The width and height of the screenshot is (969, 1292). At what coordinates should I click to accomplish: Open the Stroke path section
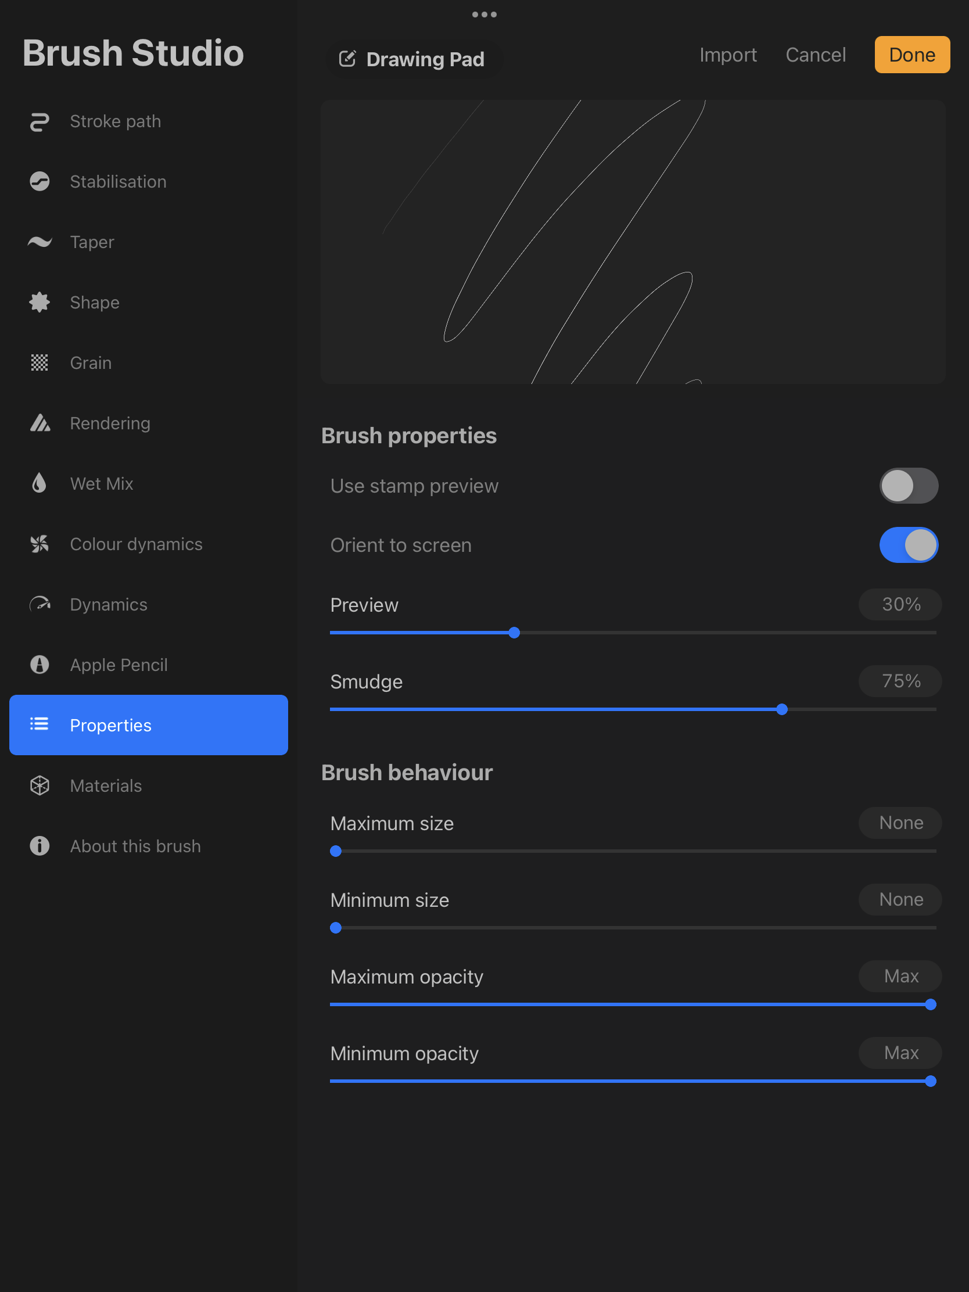pyautogui.click(x=148, y=121)
